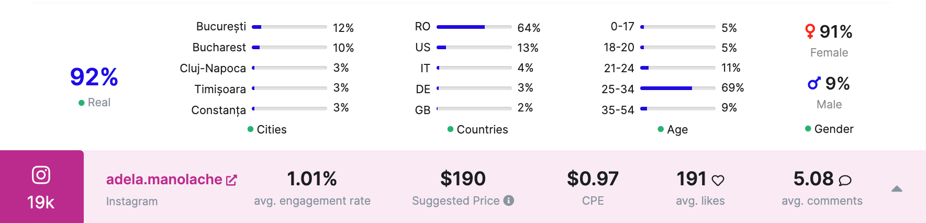Screen dimensions: 926x223
Task: Click the București city progress bar
Action: point(289,27)
